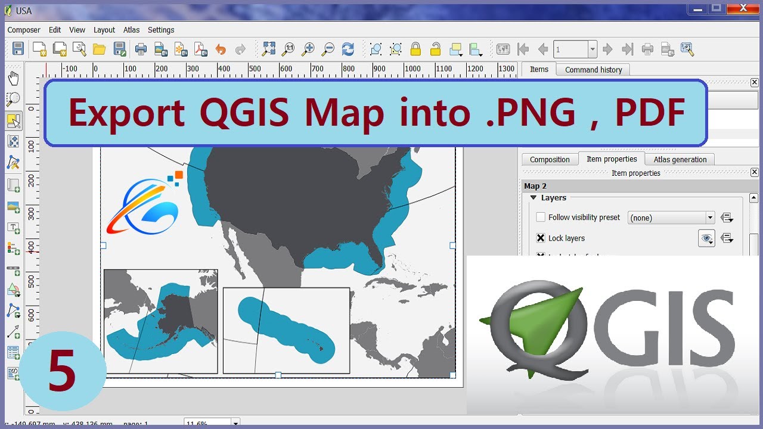This screenshot has height=429, width=763.
Task: Open the atlas page number dropdown
Action: (592, 49)
